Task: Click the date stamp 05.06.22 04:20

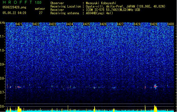Action: pos(14,13)
